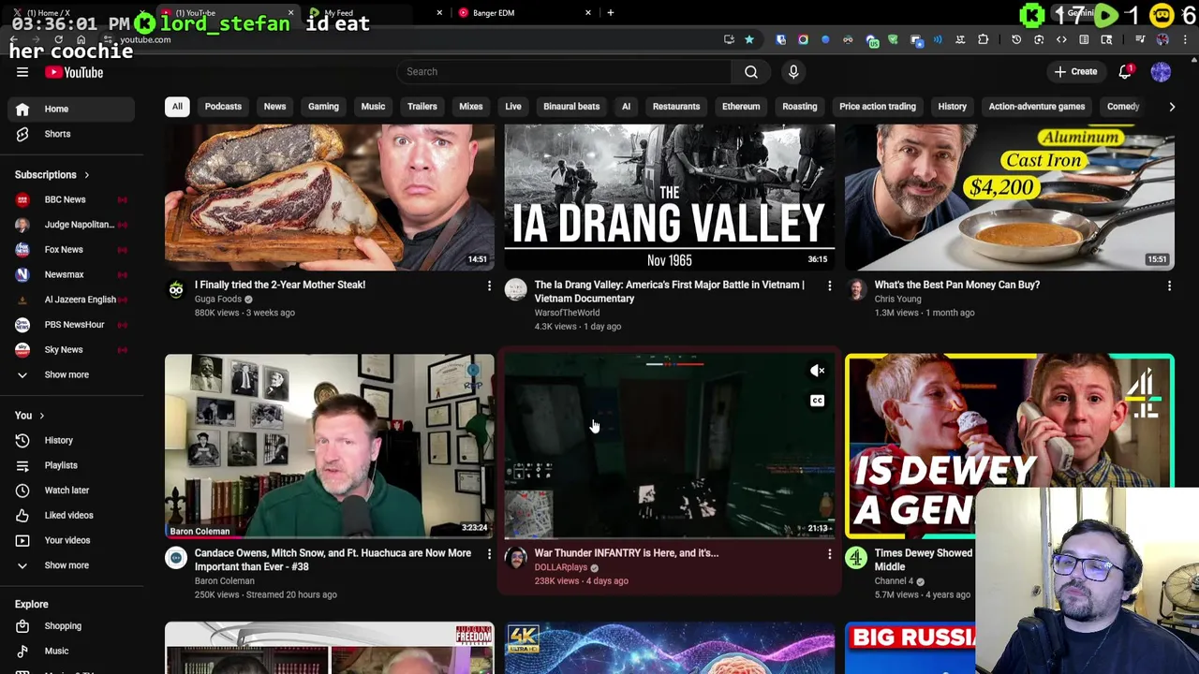The height and width of the screenshot is (674, 1199).
Task: Open Home in the sidebar
Action: point(71,109)
